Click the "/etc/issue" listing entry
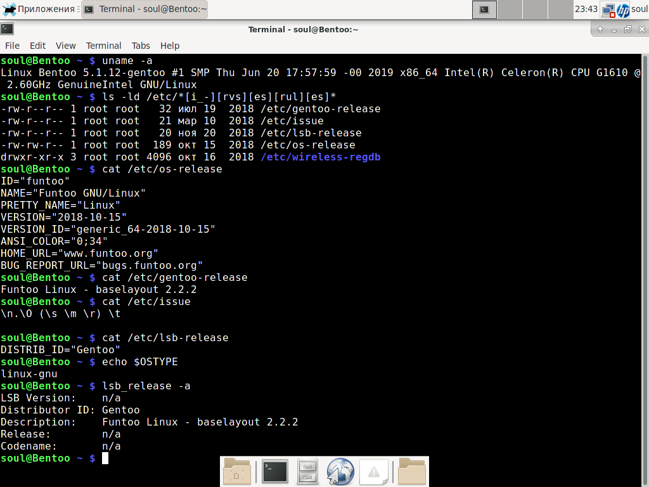This screenshot has width=649, height=487. coord(292,120)
